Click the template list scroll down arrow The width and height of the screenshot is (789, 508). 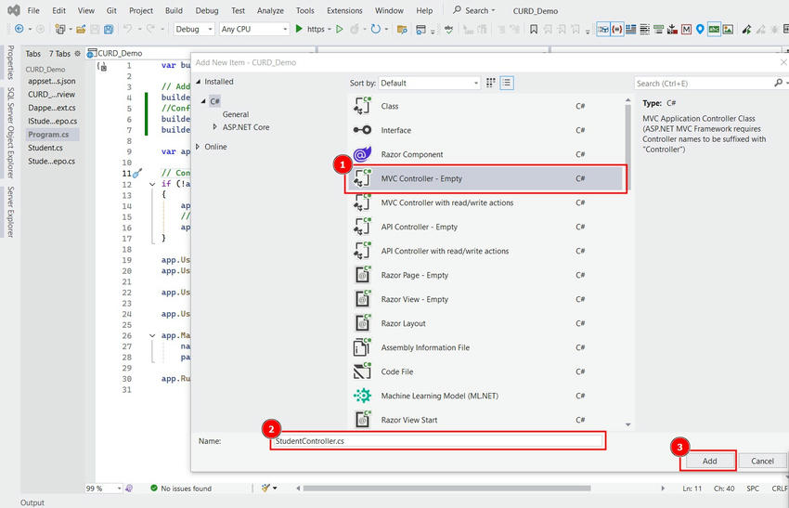tap(628, 425)
